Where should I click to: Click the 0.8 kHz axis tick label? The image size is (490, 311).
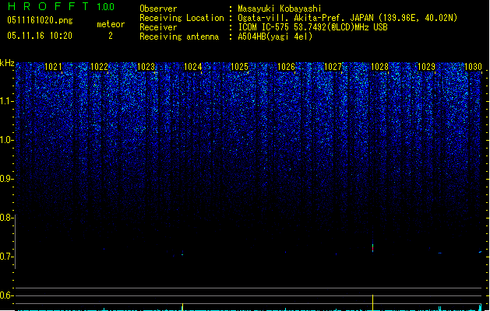click(x=6, y=218)
